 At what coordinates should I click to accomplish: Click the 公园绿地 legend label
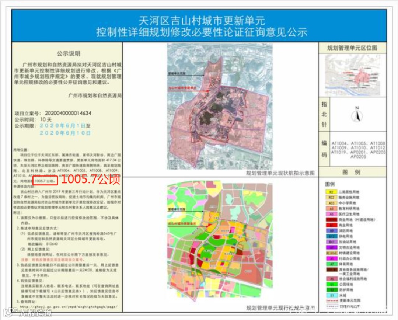pyautogui.click(x=346, y=285)
